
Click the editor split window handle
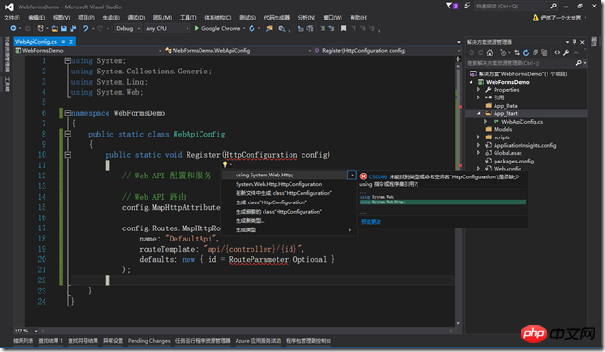(x=458, y=59)
